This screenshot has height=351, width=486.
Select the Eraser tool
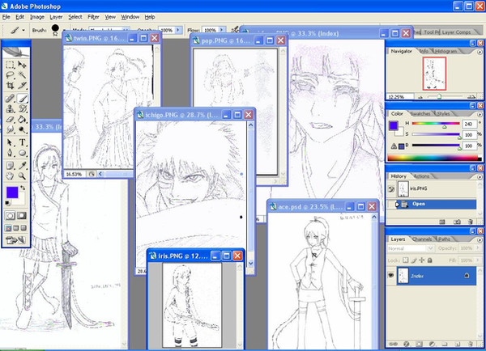click(10, 120)
